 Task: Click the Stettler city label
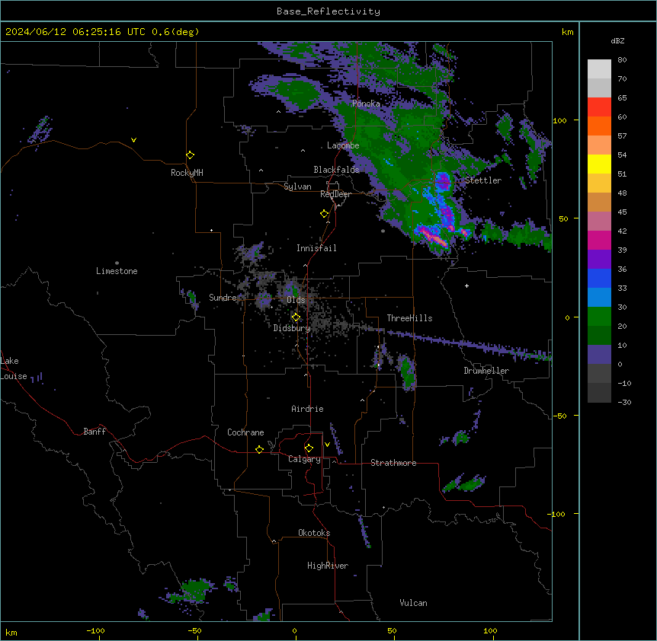[483, 180]
